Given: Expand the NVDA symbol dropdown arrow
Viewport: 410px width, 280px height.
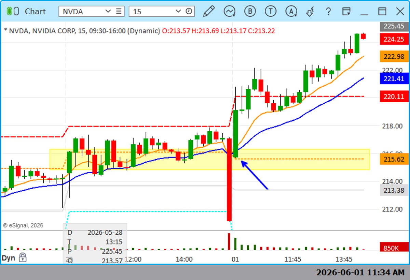Looking at the screenshot, I should point(108,11).
